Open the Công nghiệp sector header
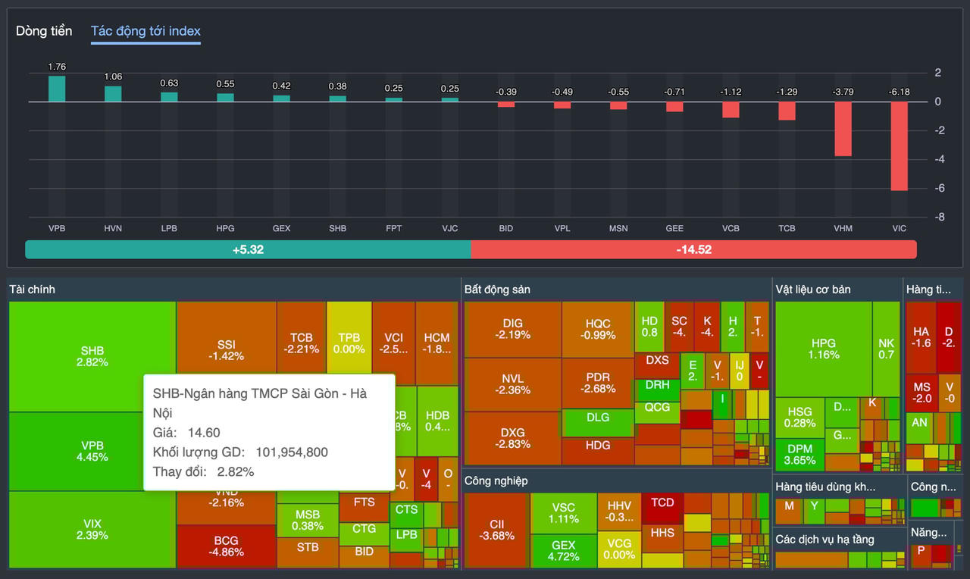The image size is (970, 579). (x=496, y=480)
